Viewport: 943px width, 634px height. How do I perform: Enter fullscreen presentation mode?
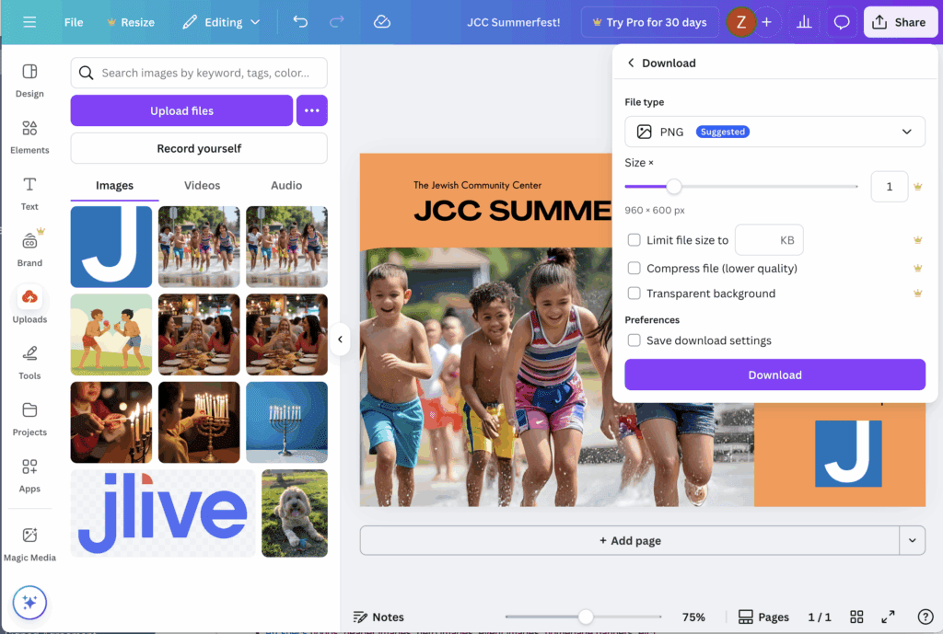888,617
